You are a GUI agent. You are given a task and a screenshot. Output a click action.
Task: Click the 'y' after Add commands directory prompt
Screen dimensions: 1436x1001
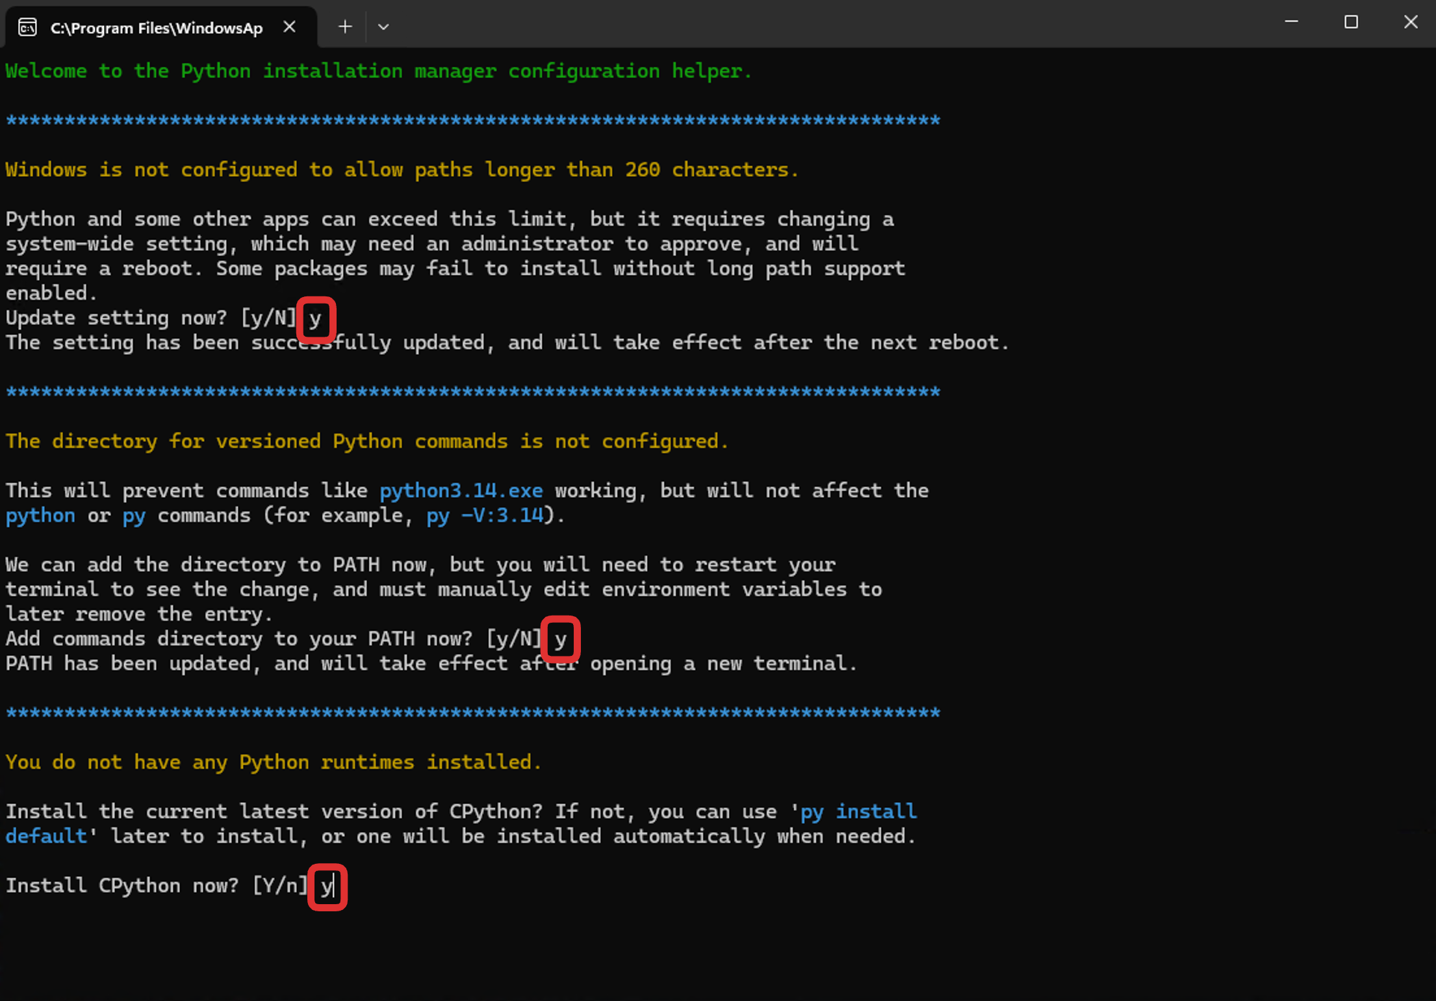click(x=560, y=639)
